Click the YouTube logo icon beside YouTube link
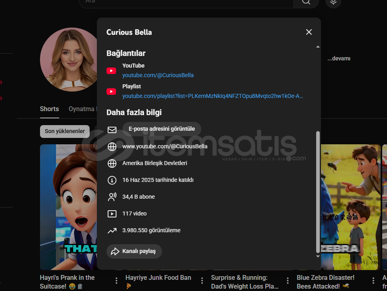This screenshot has width=387, height=291. (x=111, y=71)
